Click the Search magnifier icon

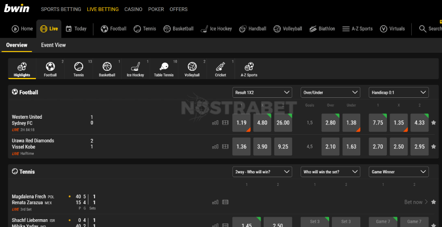pyautogui.click(x=423, y=29)
